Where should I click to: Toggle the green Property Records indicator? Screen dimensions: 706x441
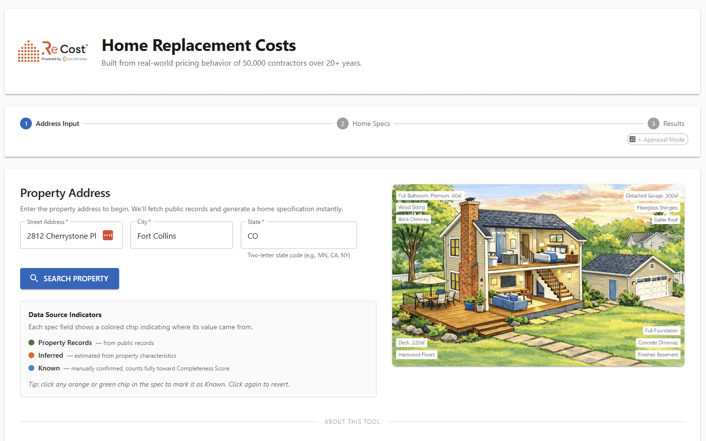(x=31, y=343)
